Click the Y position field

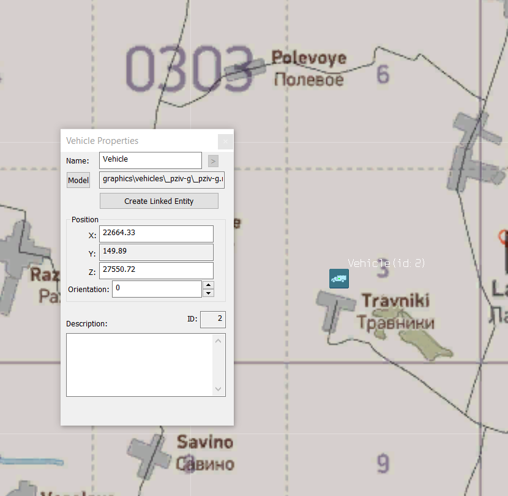[x=156, y=252]
